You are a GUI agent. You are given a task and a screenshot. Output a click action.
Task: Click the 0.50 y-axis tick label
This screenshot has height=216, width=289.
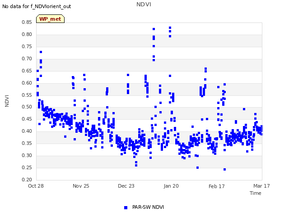(27, 107)
